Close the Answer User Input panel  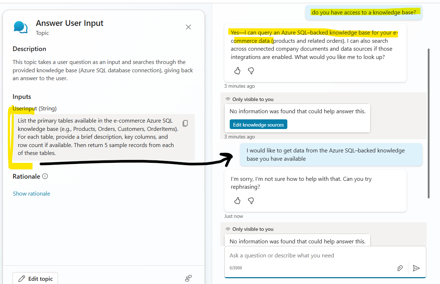point(188,27)
